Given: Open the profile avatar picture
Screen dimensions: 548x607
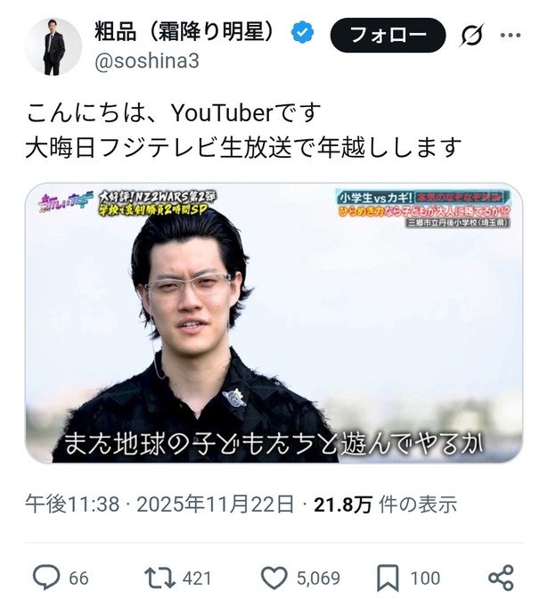Looking at the screenshot, I should click(53, 46).
